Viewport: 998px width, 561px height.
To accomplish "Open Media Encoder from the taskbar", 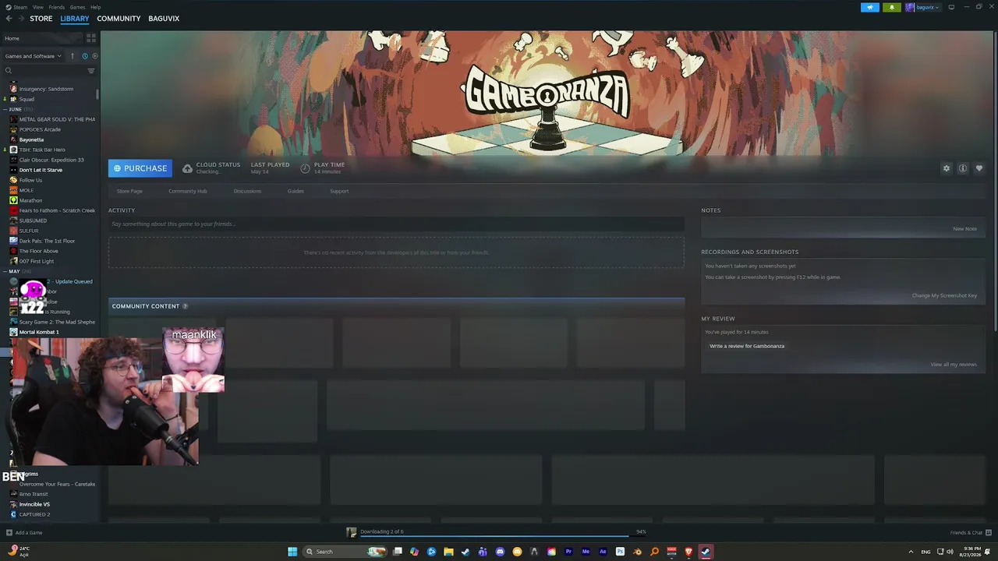I will tap(586, 552).
